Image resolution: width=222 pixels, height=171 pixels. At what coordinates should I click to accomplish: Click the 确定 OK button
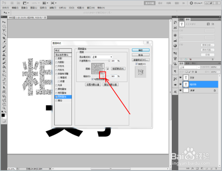(x=141, y=50)
